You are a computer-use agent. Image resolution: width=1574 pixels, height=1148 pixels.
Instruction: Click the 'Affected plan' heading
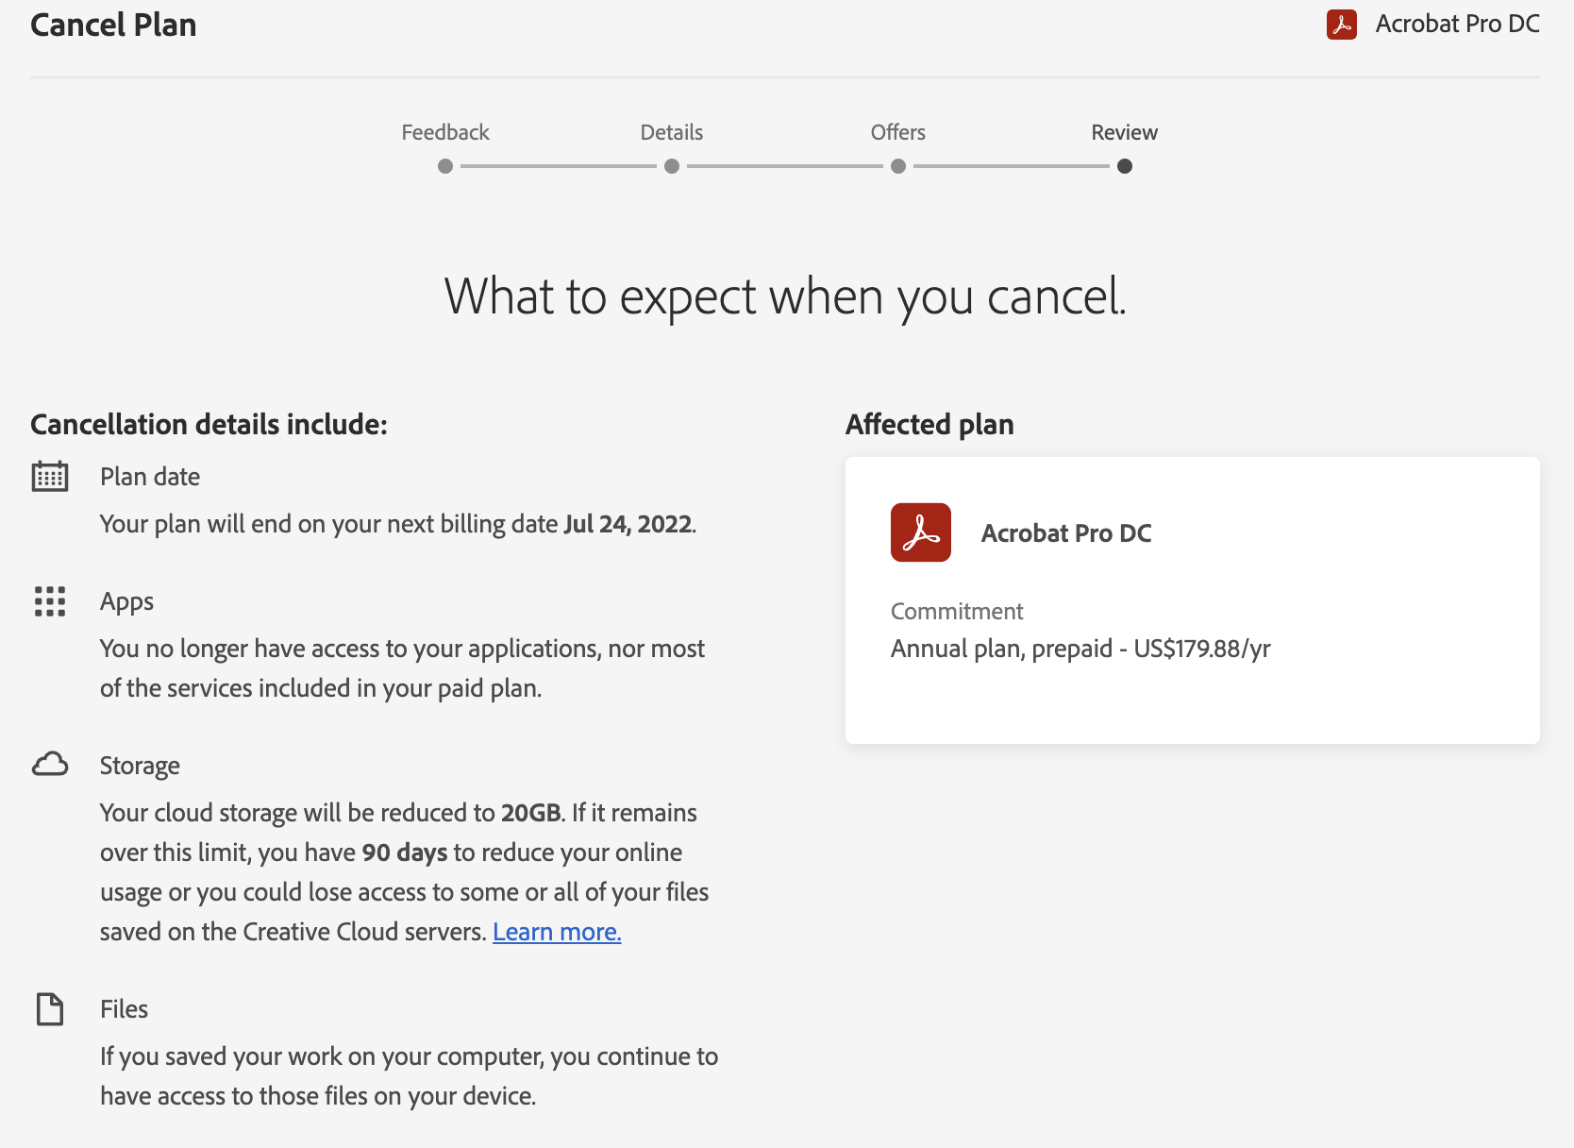[x=929, y=424]
